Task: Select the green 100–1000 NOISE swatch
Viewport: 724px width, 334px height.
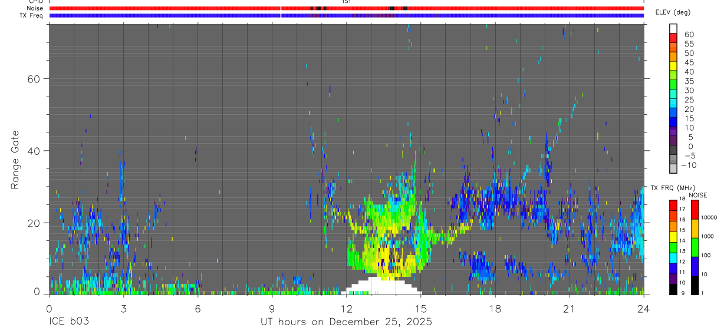Action: 695,247
